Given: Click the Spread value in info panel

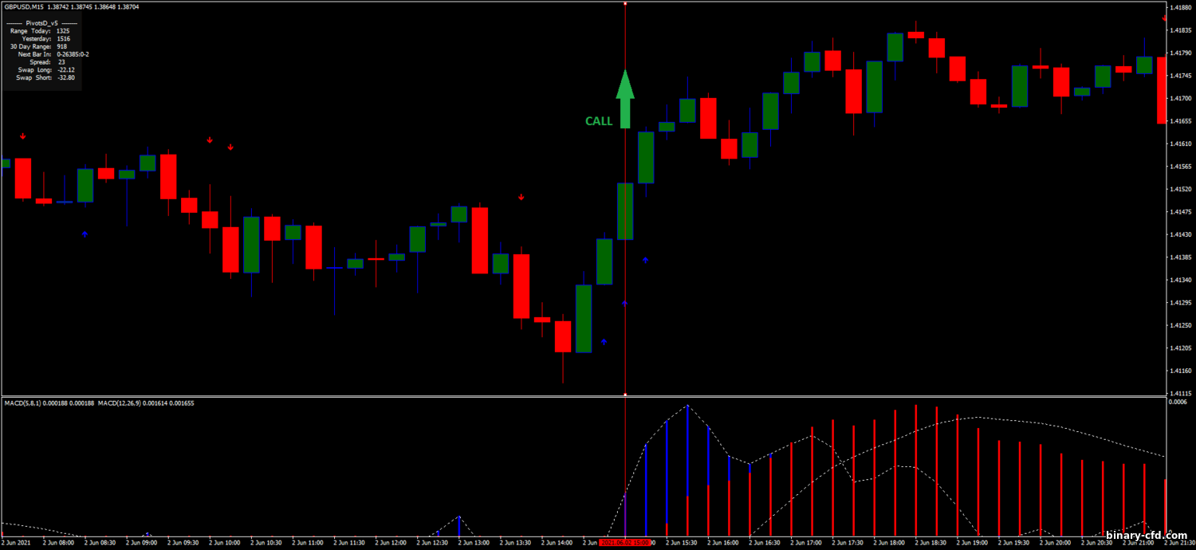Looking at the screenshot, I should point(61,62).
